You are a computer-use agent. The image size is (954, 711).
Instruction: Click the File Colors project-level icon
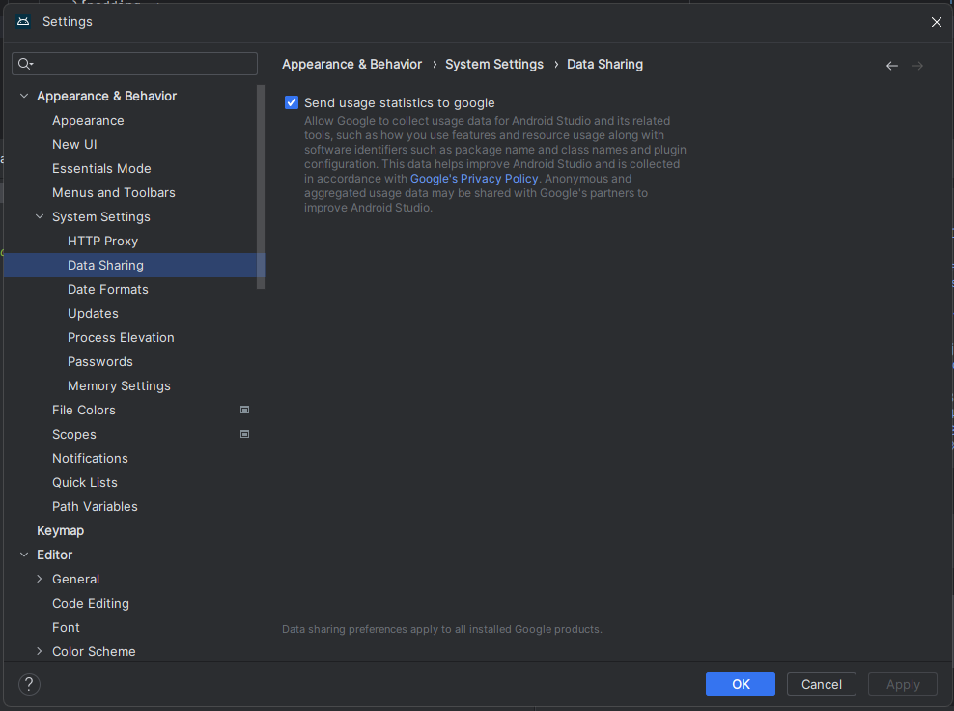tap(244, 410)
